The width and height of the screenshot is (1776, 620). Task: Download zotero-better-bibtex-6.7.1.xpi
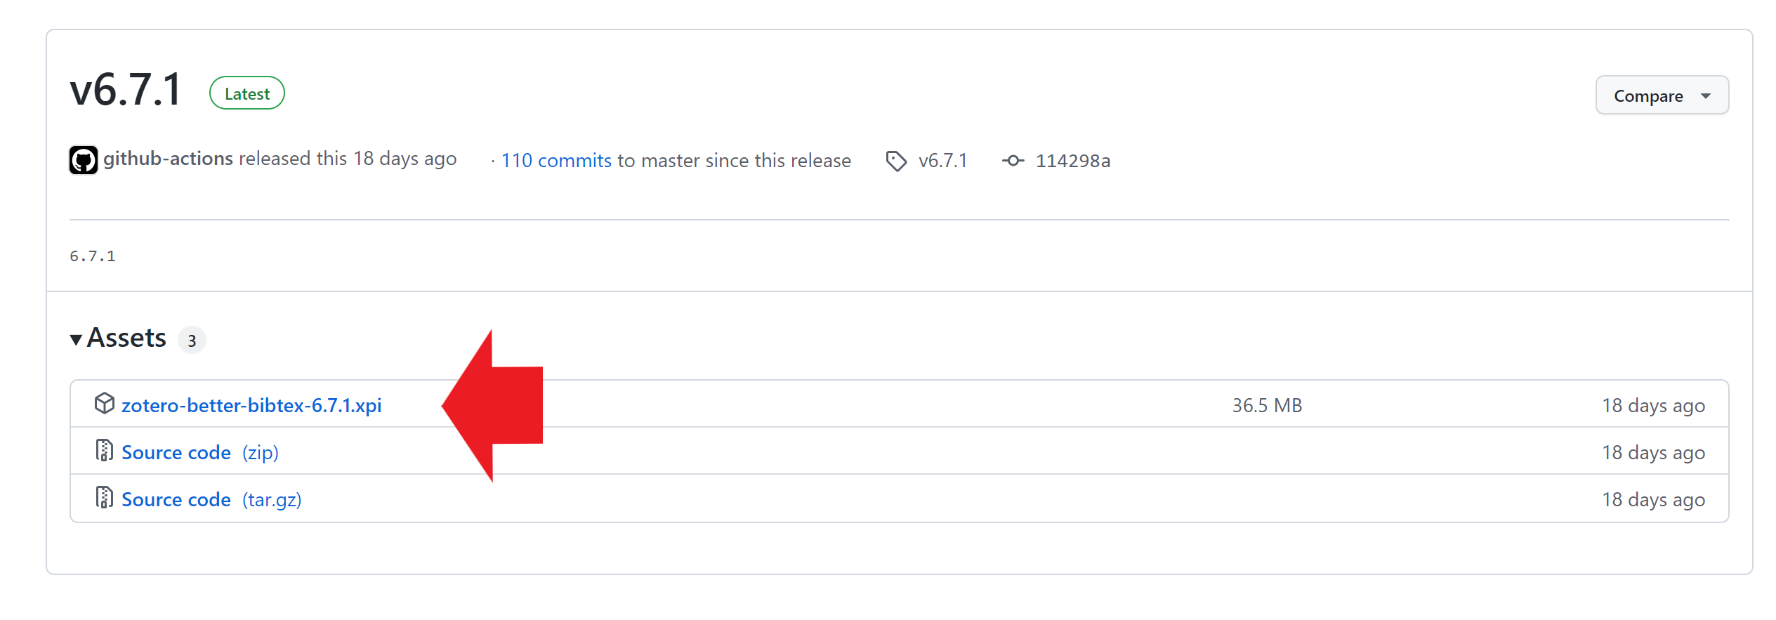(251, 405)
